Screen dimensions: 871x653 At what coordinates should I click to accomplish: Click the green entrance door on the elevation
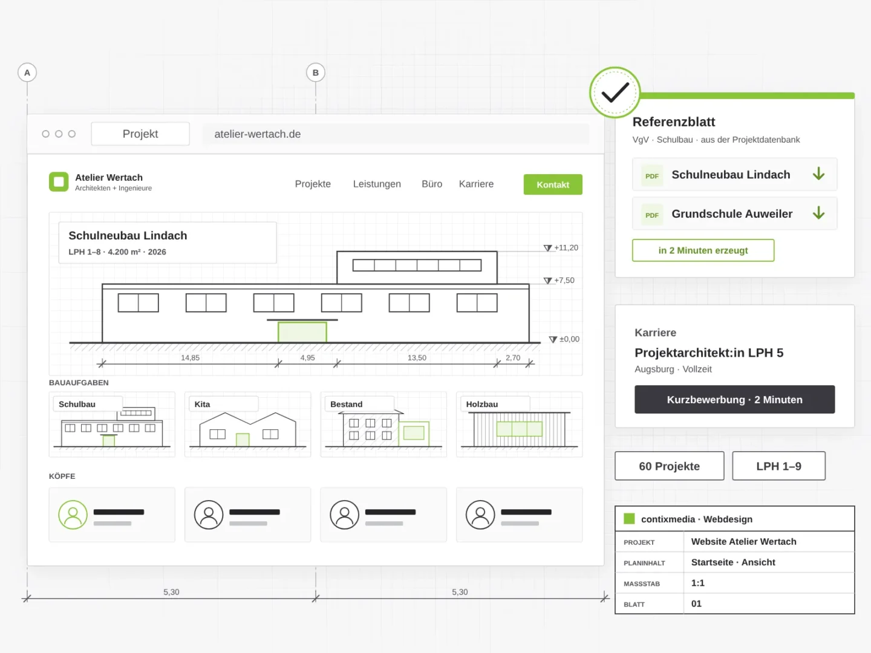(x=302, y=332)
